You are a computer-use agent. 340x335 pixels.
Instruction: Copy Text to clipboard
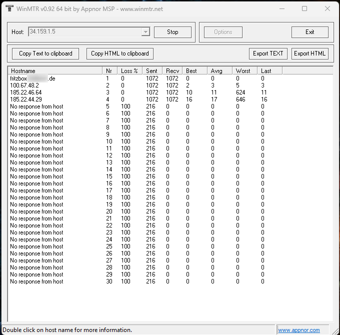click(45, 53)
